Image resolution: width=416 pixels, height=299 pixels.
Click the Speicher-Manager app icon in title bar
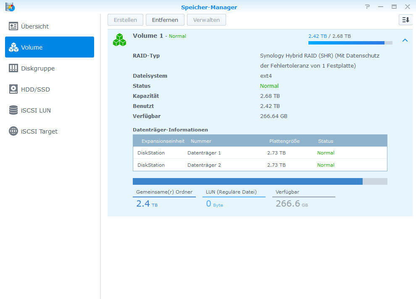(10, 7)
